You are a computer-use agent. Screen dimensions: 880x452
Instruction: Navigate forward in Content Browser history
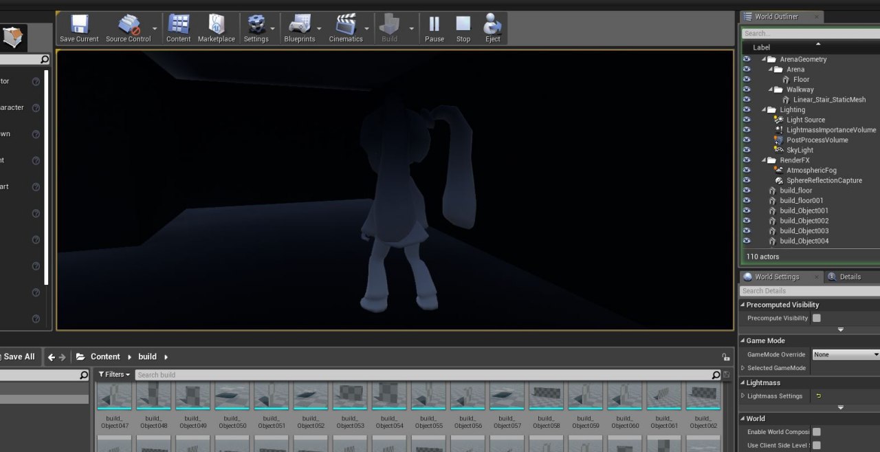(x=63, y=357)
